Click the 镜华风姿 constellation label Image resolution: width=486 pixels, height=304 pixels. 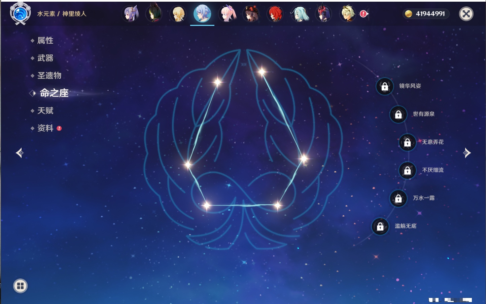coord(410,86)
